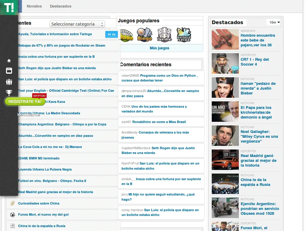The width and height of the screenshot is (308, 231).
Task: Open the Más juegos link
Action: 159,48
